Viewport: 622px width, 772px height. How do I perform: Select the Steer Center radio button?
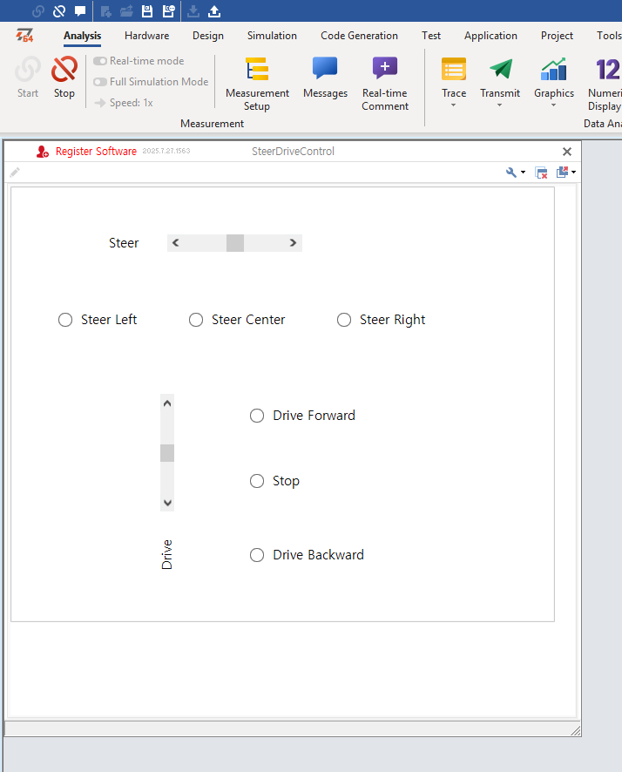[x=196, y=320]
